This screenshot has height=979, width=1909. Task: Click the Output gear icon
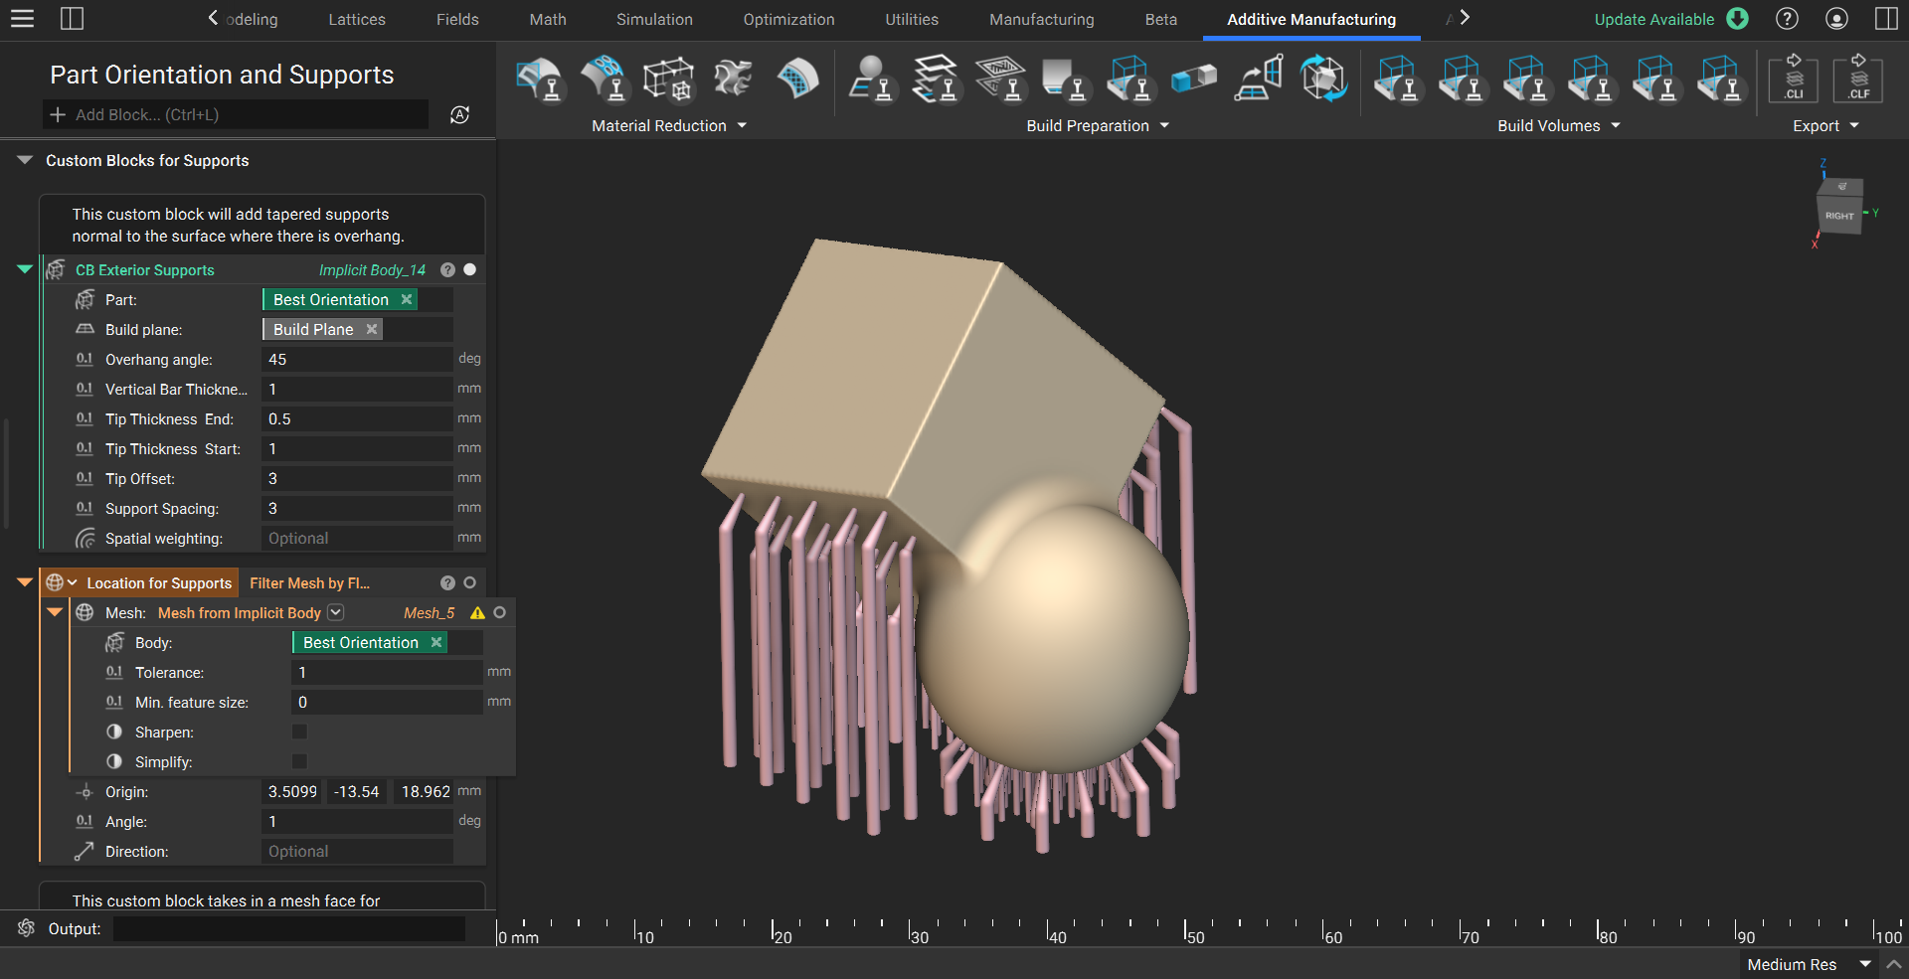pyautogui.click(x=27, y=928)
